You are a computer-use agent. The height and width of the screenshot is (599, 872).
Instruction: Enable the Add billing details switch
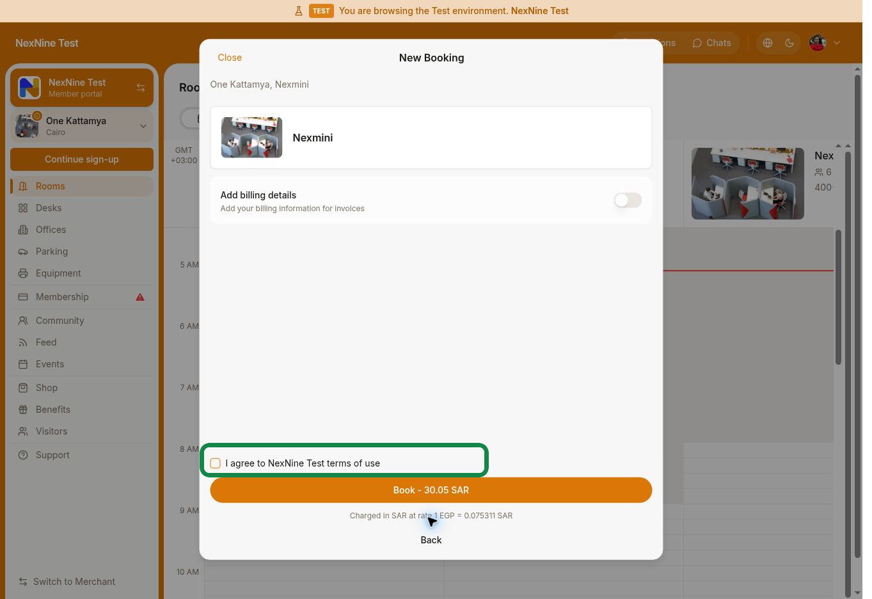pyautogui.click(x=628, y=200)
